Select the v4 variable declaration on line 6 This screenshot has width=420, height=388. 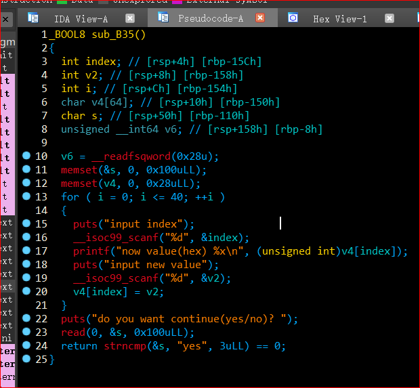click(96, 102)
